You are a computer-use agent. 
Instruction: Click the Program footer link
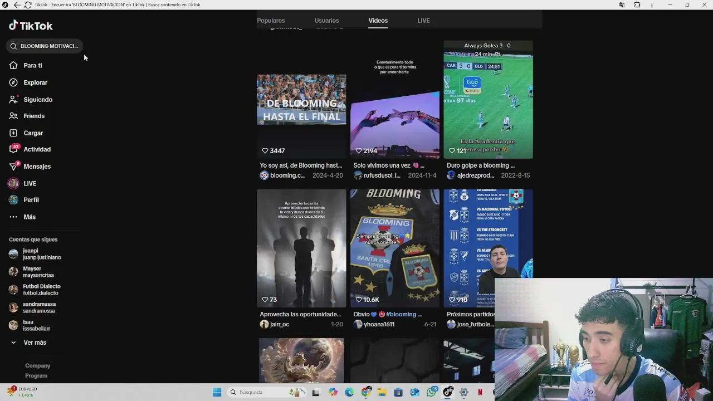click(x=36, y=376)
